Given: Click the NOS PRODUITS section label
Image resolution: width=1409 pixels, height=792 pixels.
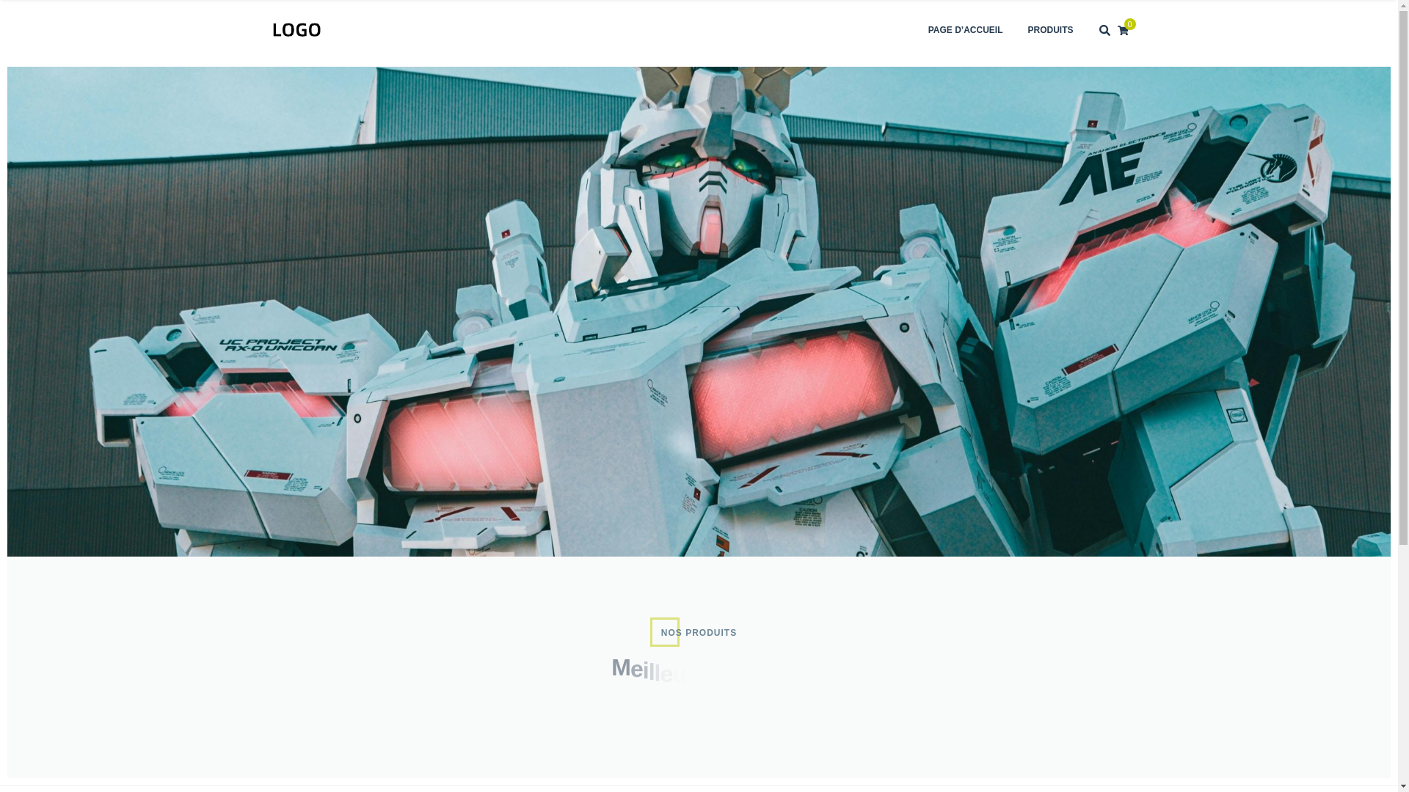Looking at the screenshot, I should pyautogui.click(x=699, y=633).
